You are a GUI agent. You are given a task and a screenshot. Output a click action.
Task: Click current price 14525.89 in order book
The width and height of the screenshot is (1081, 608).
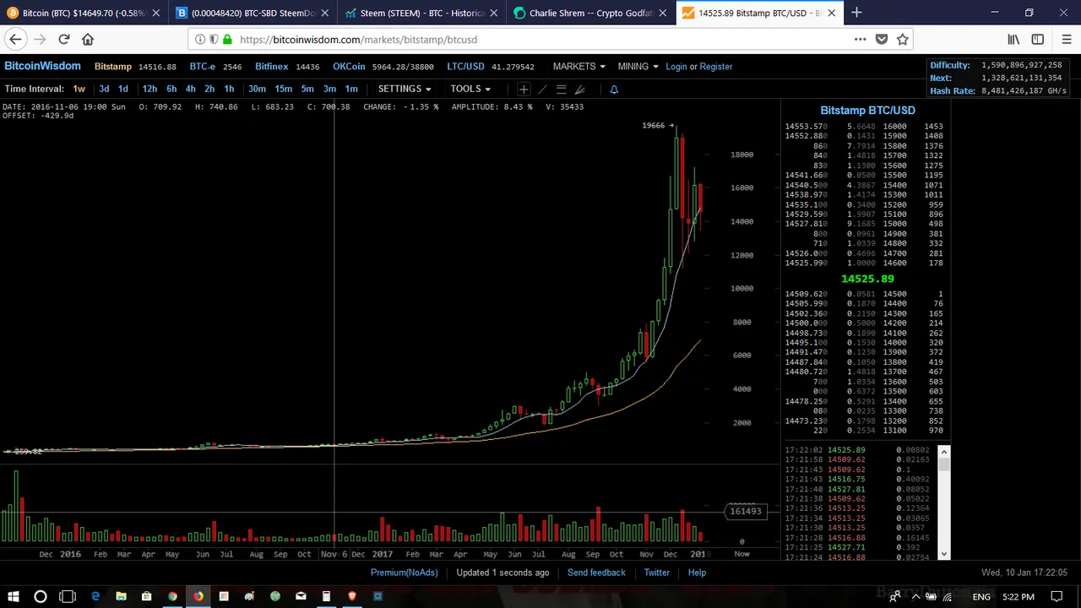click(867, 279)
